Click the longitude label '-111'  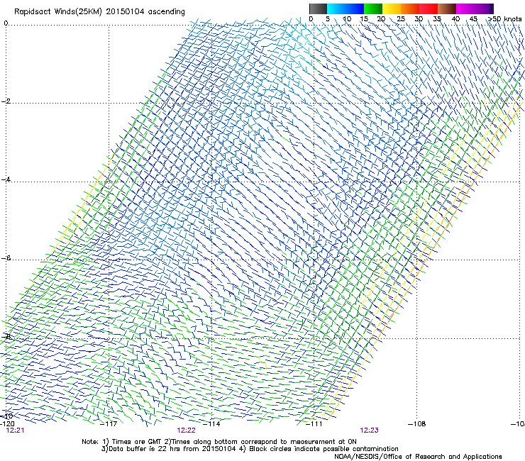(x=314, y=424)
